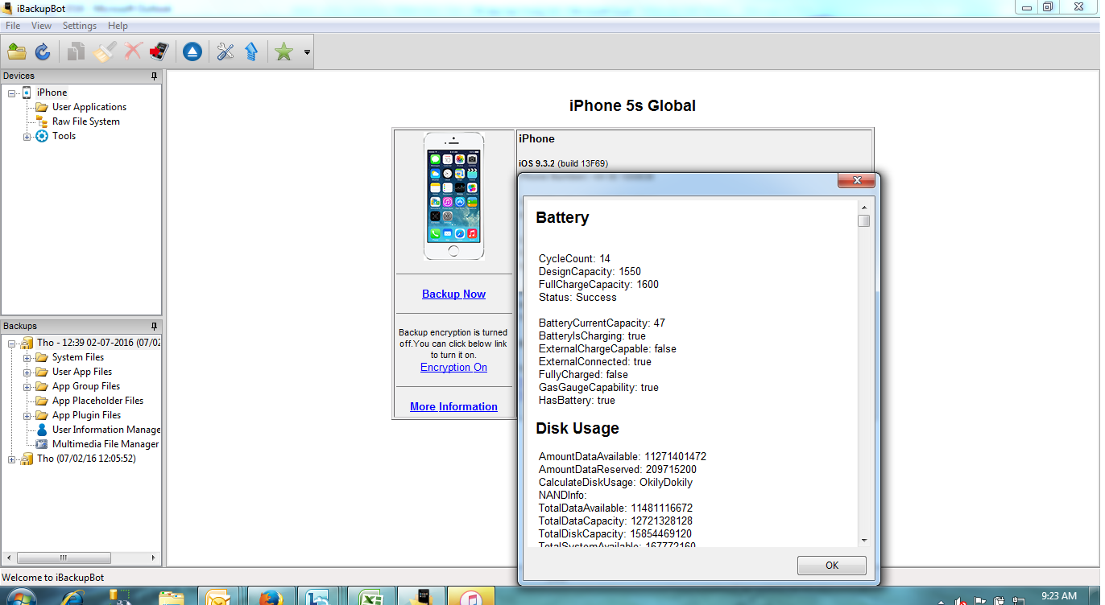The width and height of the screenshot is (1105, 605).
Task: Click the FullChargeCapacity: 1600 line
Action: click(598, 284)
